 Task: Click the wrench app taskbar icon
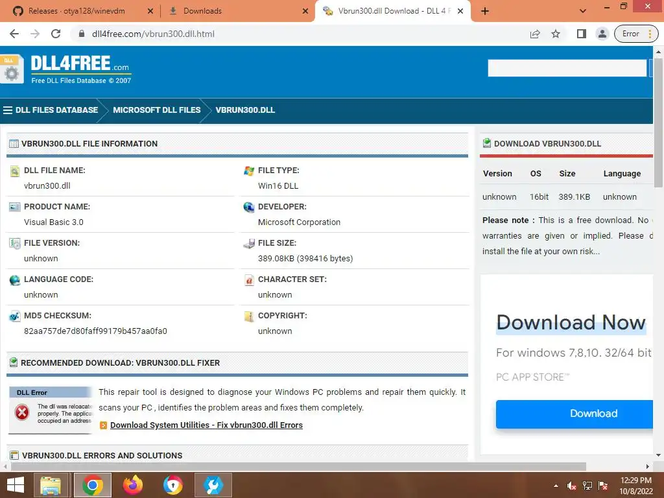[213, 485]
